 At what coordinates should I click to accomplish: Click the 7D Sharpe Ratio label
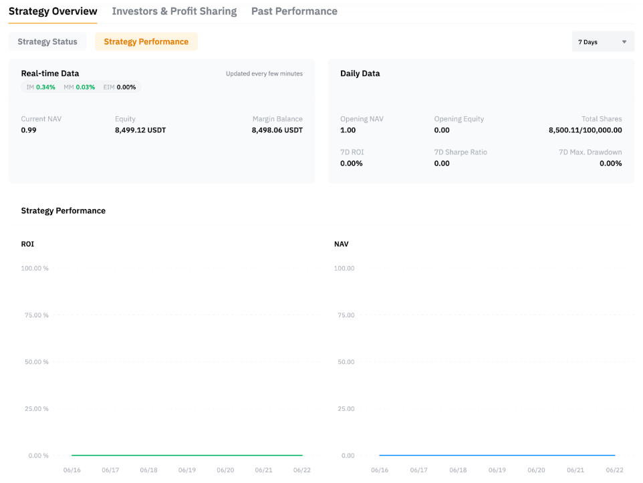pos(461,152)
